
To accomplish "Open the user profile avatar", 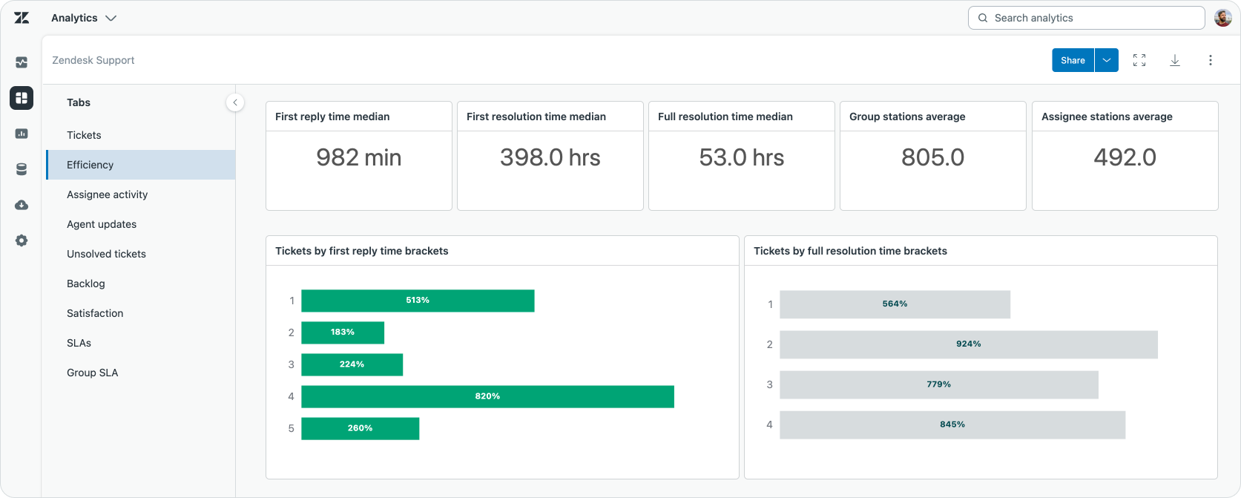I will coord(1223,18).
